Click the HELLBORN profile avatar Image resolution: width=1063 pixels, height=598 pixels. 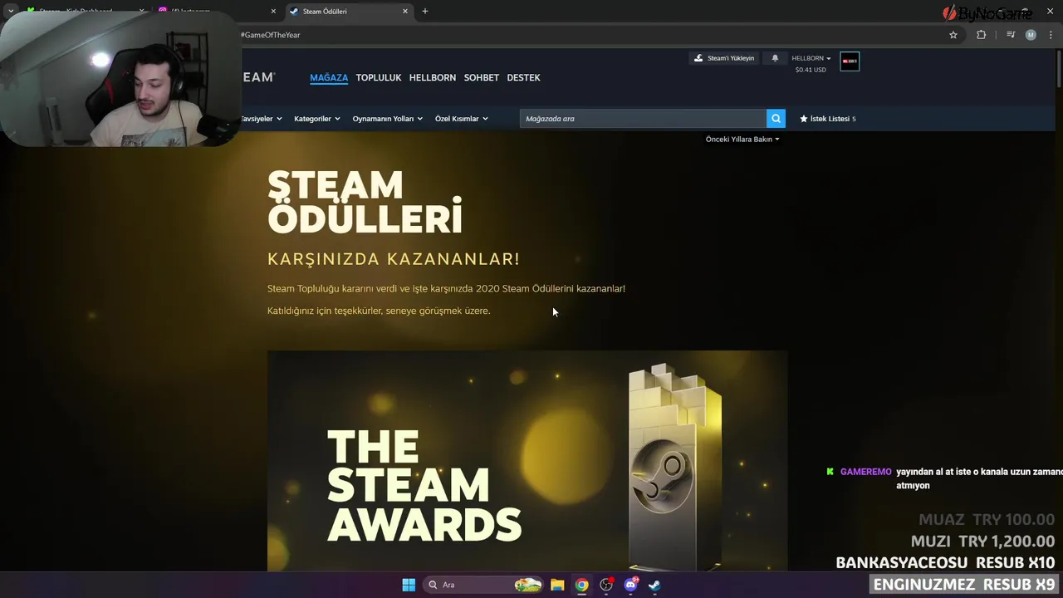[850, 61]
